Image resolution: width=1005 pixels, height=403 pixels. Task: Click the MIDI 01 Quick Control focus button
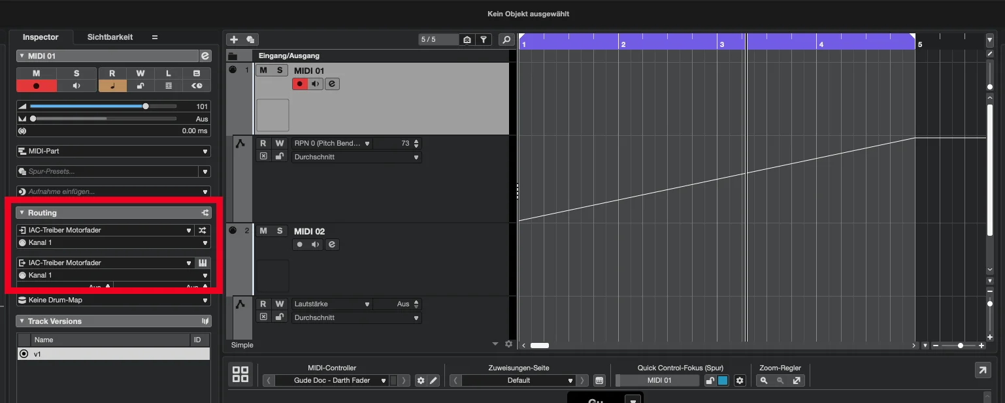(659, 380)
